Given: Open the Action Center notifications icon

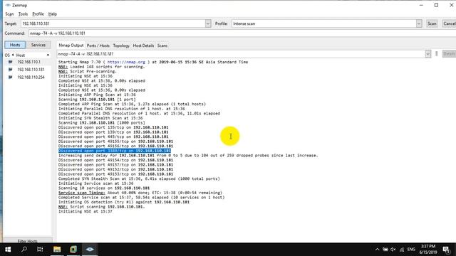Looking at the screenshot, I should coord(447,250).
